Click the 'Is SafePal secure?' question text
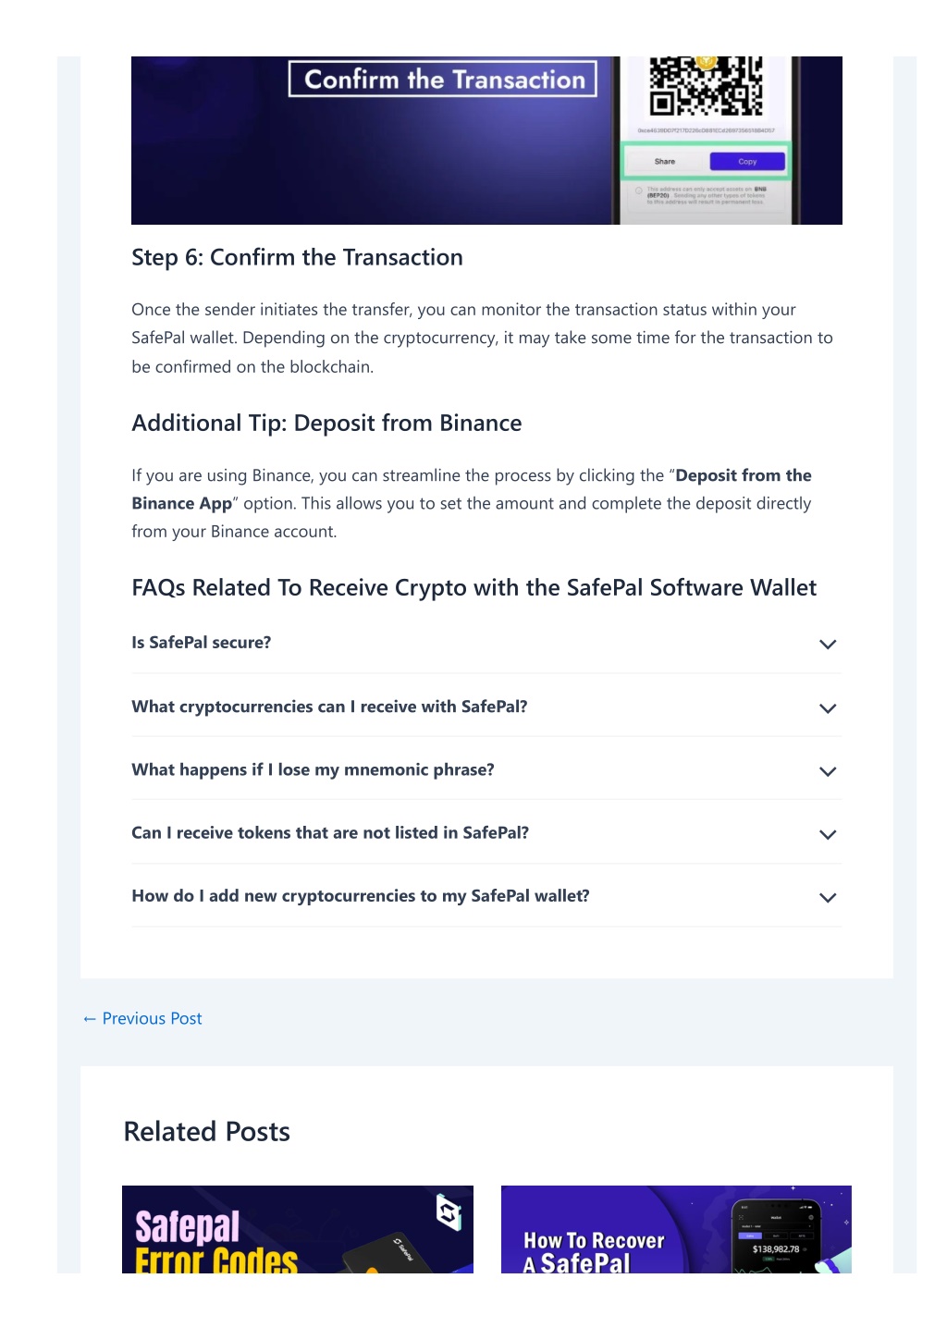Image resolution: width=947 pixels, height=1340 pixels. coord(201,643)
